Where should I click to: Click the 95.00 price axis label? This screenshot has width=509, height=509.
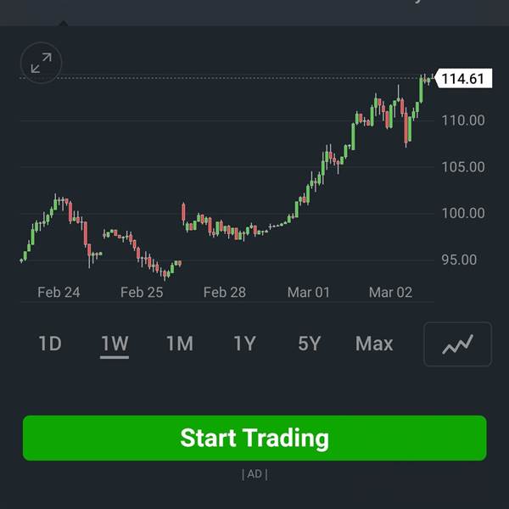pyautogui.click(x=459, y=260)
